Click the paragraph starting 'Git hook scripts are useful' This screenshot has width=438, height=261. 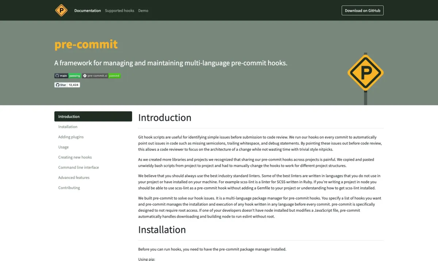[260, 143]
